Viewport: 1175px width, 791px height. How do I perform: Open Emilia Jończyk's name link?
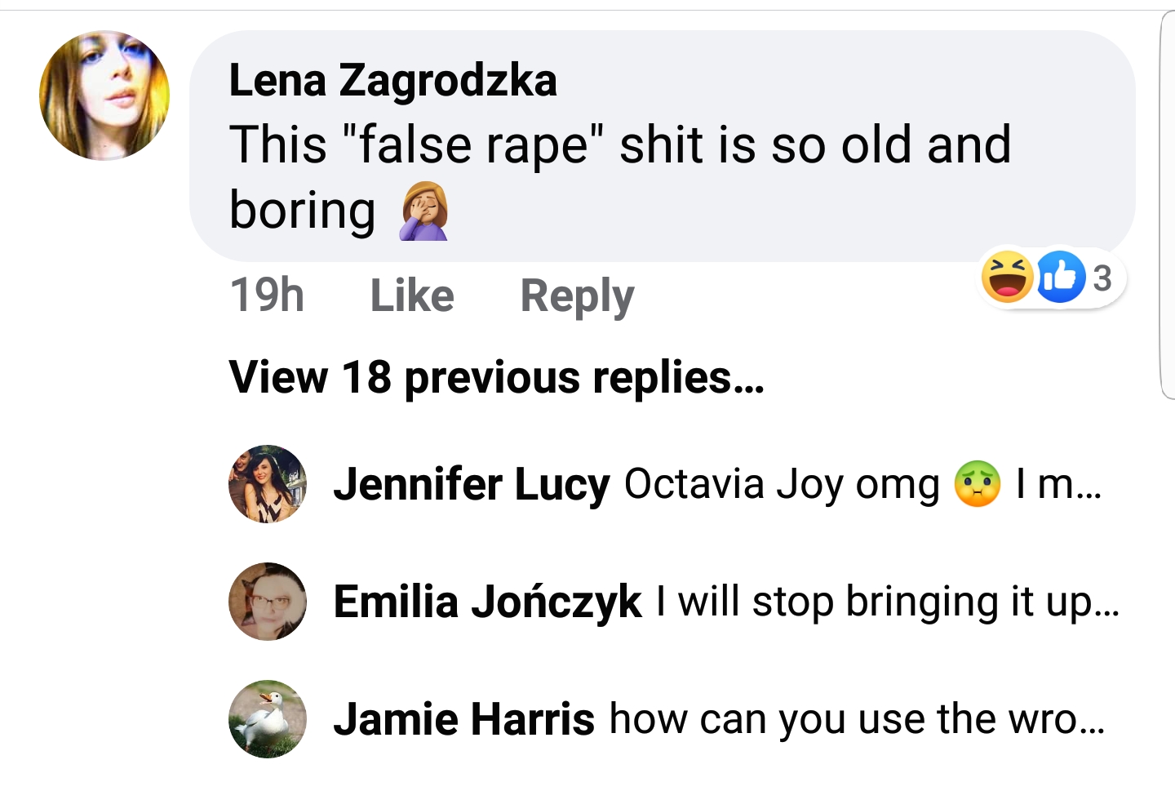click(487, 602)
